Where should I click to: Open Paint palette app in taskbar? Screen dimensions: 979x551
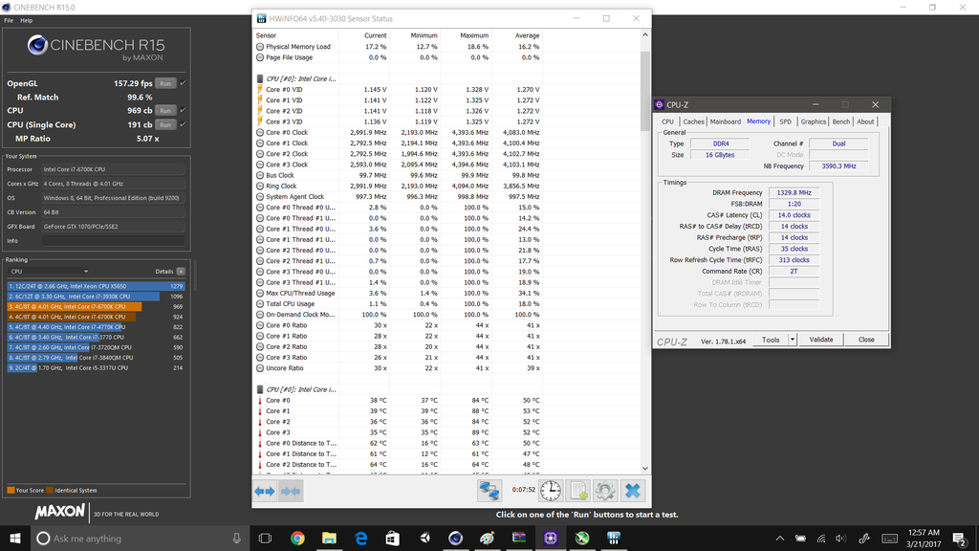click(x=487, y=538)
